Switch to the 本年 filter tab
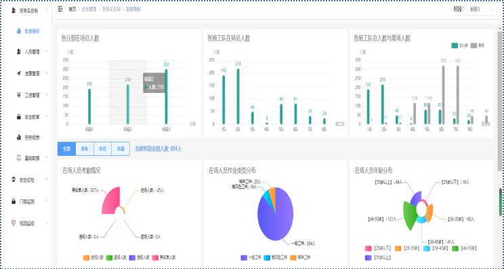The width and height of the screenshot is (504, 269). coord(85,149)
